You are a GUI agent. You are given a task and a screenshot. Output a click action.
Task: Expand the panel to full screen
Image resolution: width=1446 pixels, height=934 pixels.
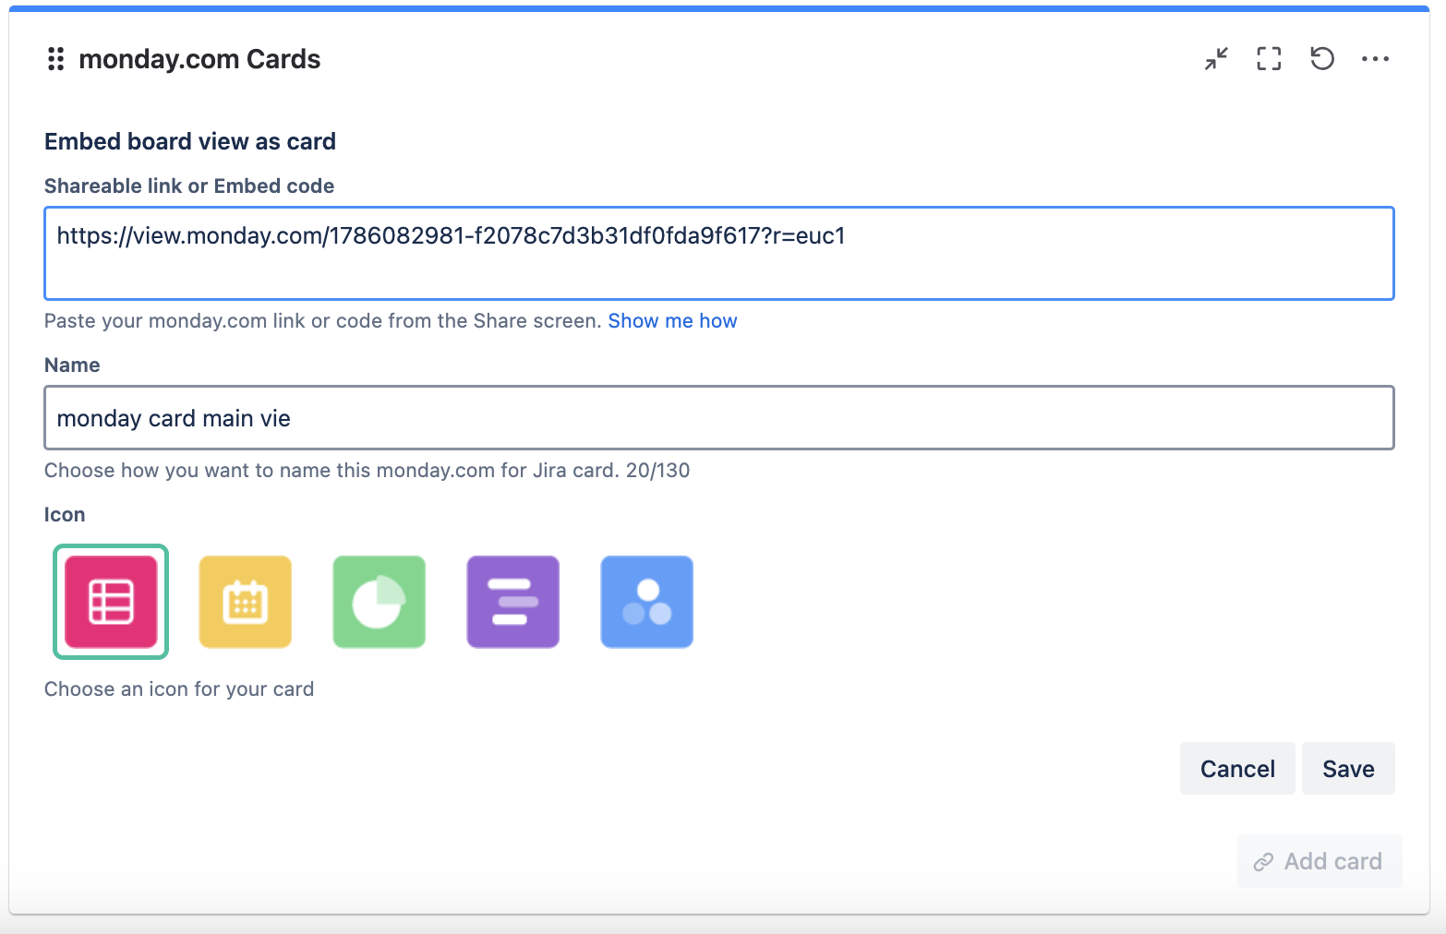[x=1270, y=59]
